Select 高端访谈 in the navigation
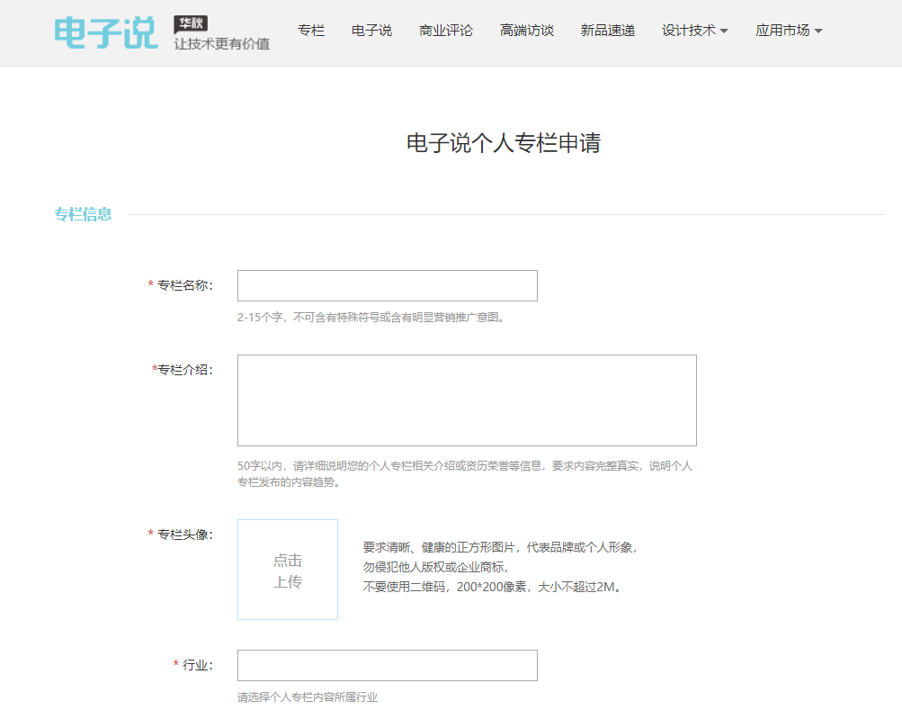902x710 pixels. (527, 30)
